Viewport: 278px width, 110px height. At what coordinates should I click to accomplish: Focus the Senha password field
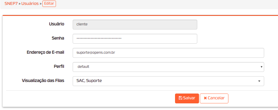[135, 39]
